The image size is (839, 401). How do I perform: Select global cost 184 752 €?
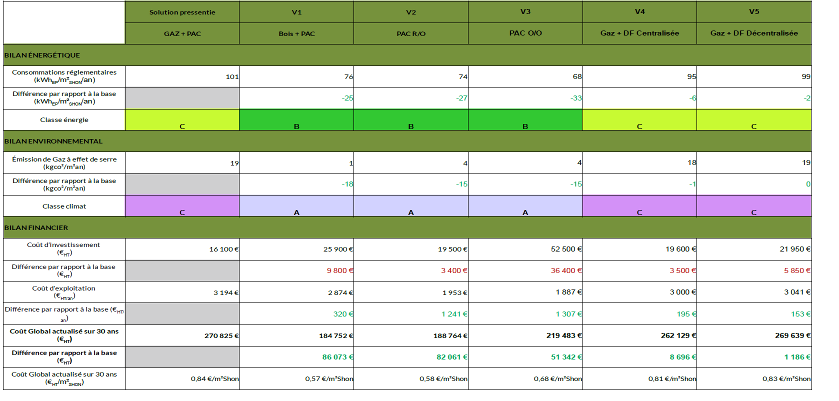coord(296,335)
